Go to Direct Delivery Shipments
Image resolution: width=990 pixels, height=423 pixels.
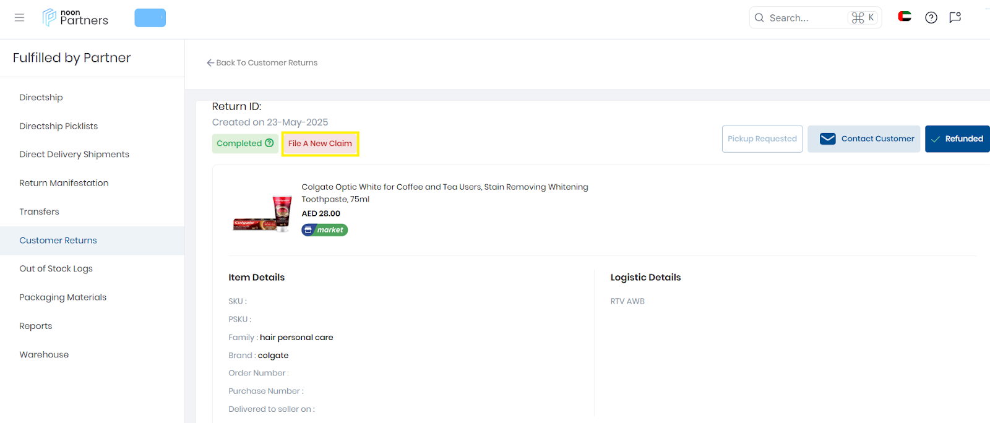[74, 155]
